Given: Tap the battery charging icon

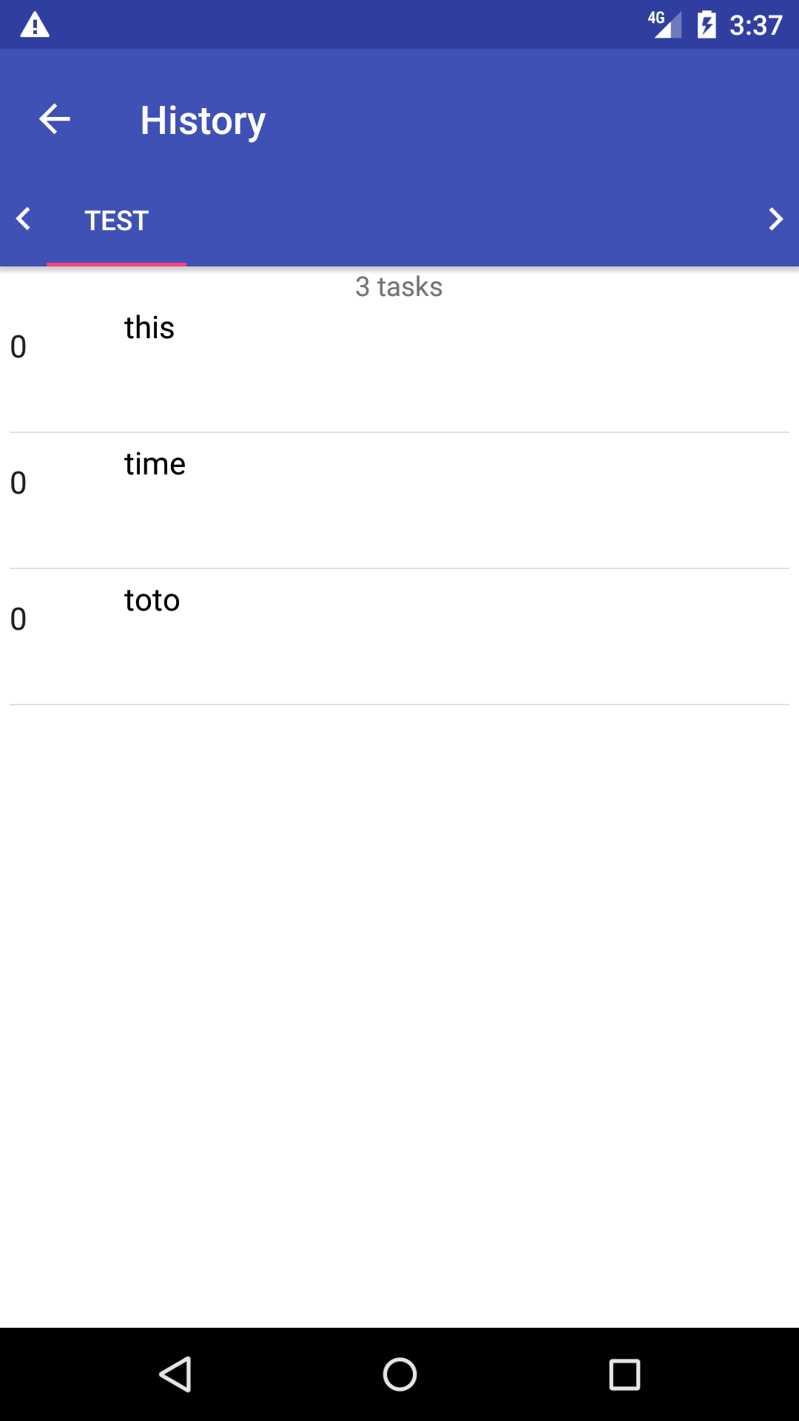Looking at the screenshot, I should click(707, 25).
